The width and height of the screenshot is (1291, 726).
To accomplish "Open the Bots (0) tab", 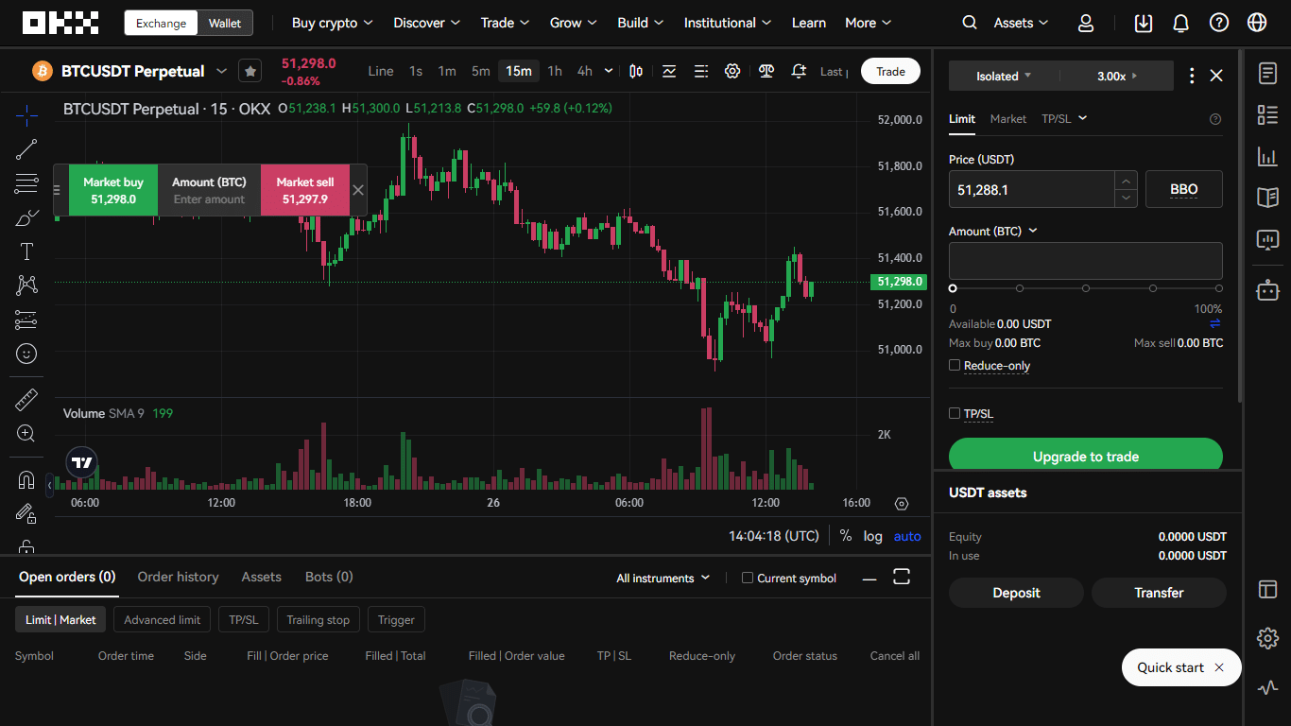I will (x=329, y=577).
